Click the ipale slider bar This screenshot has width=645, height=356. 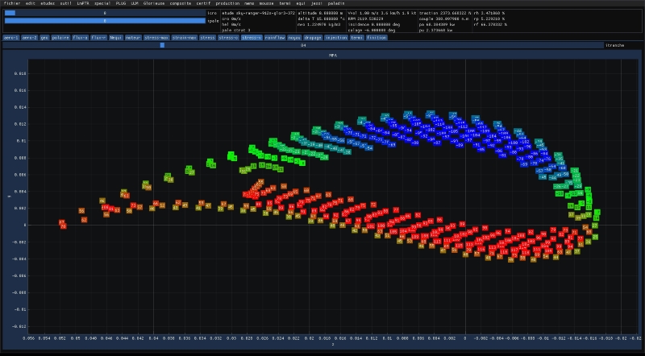click(x=105, y=21)
